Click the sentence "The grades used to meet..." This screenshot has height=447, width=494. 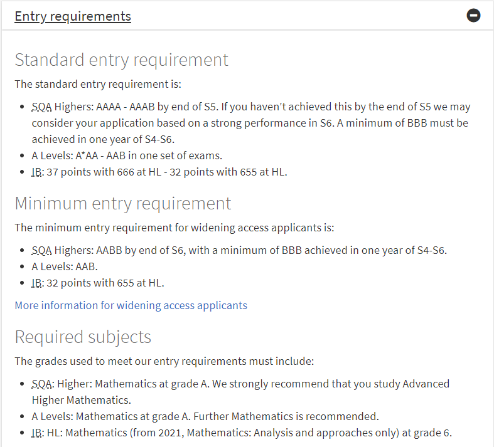(x=164, y=361)
